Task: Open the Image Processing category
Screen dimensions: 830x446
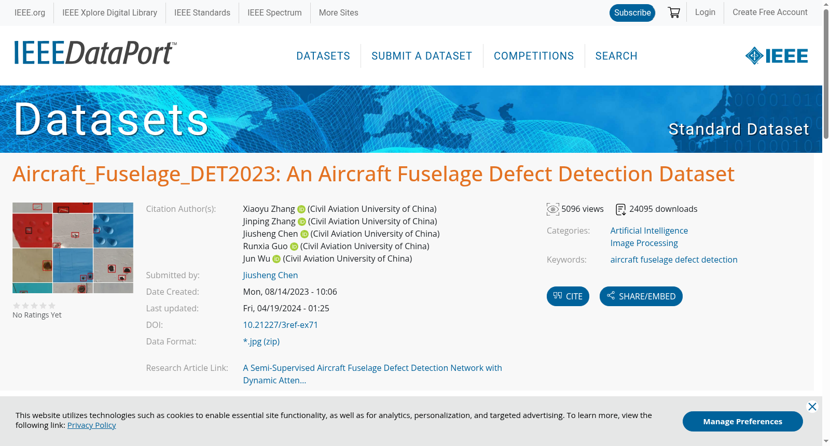Action: 644,243
